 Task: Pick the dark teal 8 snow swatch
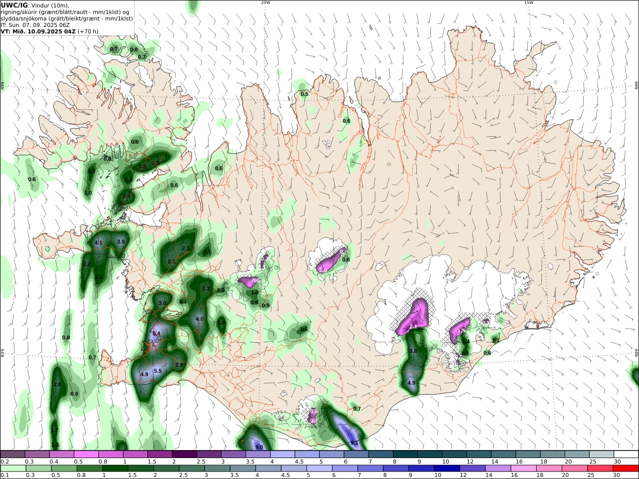pyautogui.click(x=405, y=455)
